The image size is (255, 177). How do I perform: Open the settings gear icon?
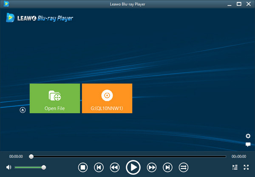click(x=248, y=136)
